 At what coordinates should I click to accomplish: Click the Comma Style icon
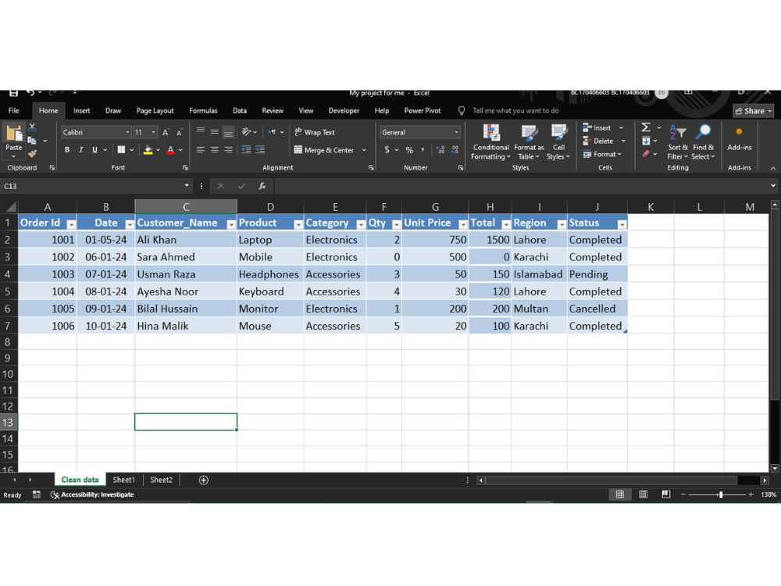click(x=423, y=149)
